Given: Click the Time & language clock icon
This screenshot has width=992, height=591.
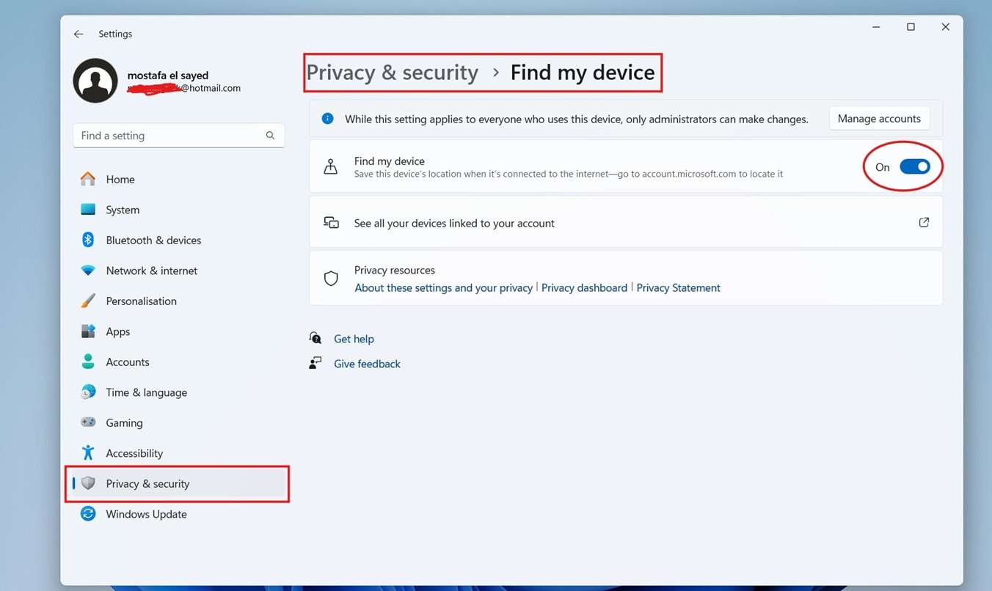Looking at the screenshot, I should point(88,392).
